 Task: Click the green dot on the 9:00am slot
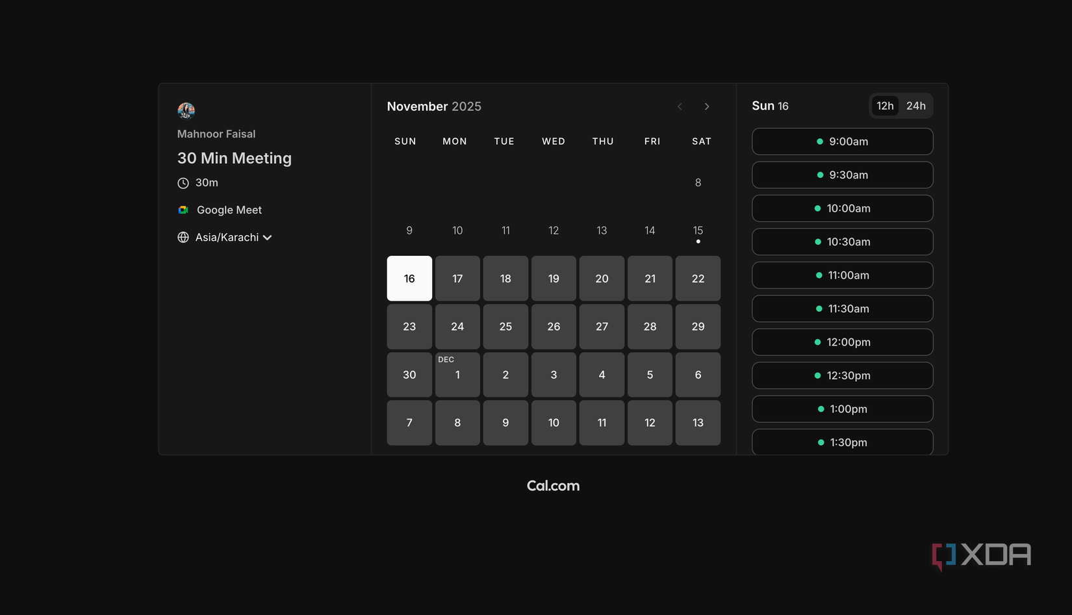coord(821,142)
